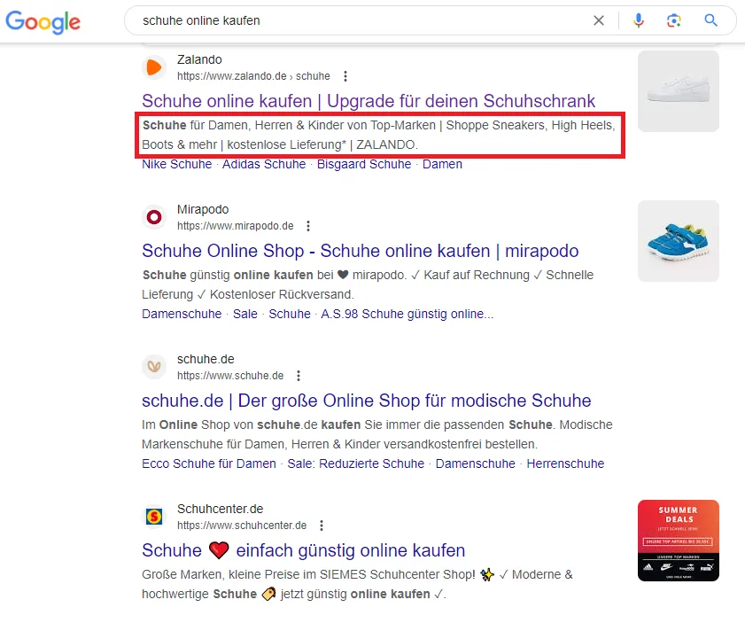Click the Mirapodo red ring favicon
The image size is (745, 623).
pos(154,217)
